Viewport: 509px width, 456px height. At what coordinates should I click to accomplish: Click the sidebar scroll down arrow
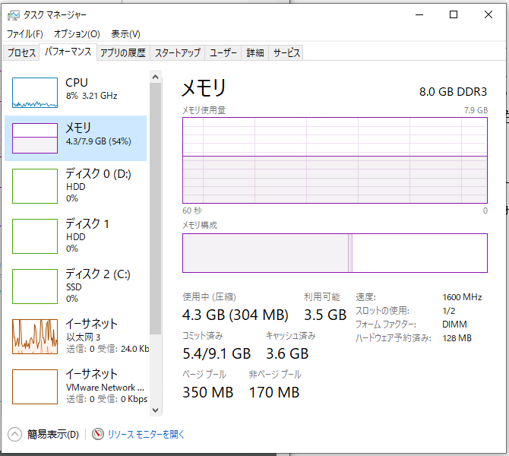click(155, 410)
